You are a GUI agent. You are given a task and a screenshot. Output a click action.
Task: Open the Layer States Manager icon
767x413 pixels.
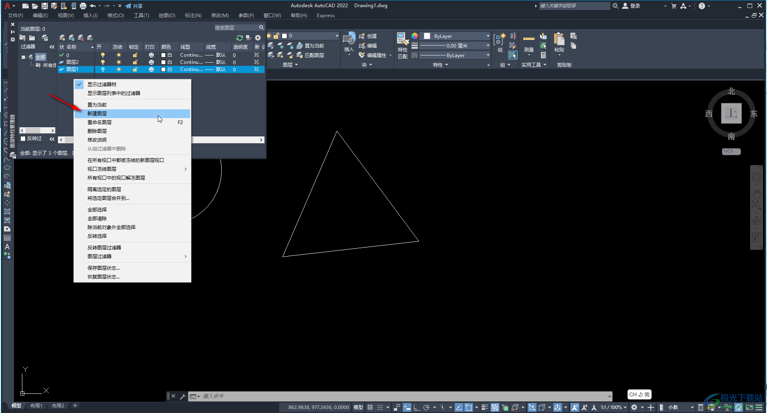point(45,38)
